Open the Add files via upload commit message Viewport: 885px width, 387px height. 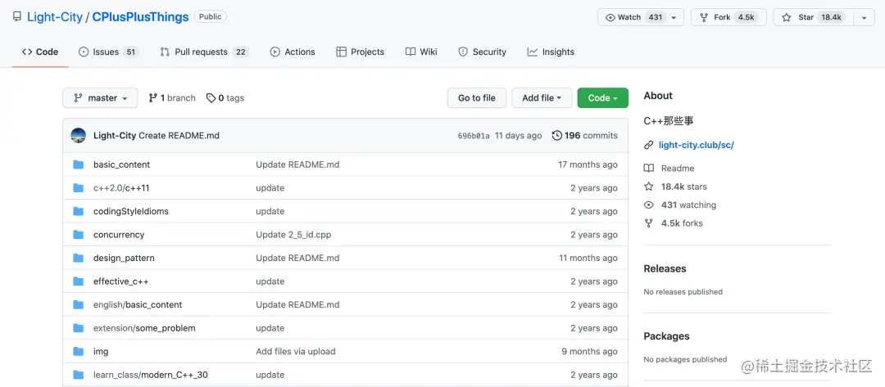[x=296, y=352]
